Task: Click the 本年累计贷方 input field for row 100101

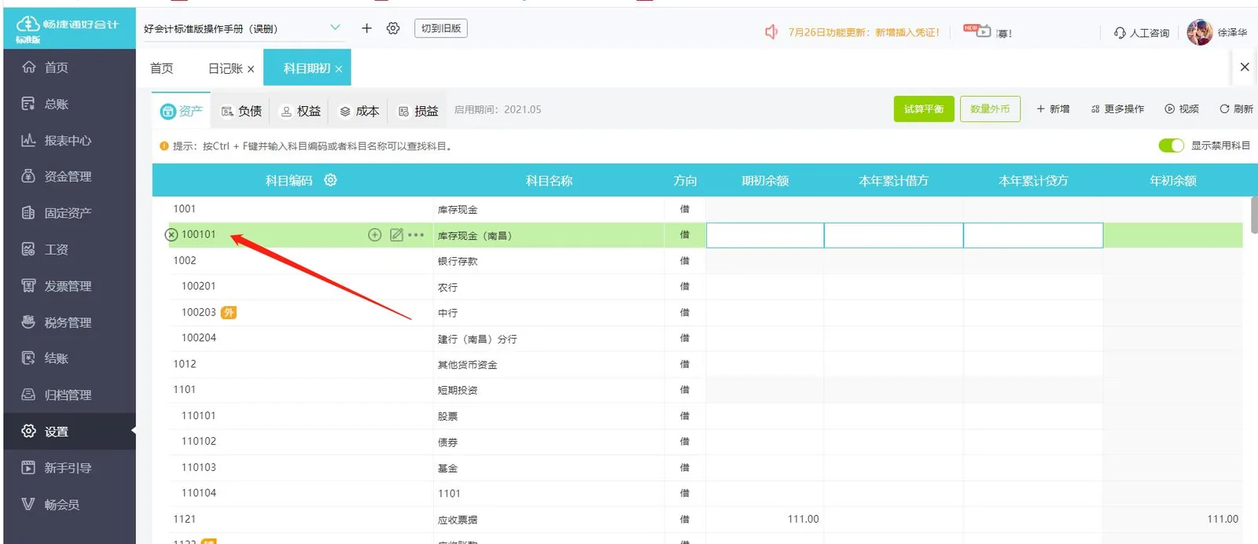Action: point(1033,235)
